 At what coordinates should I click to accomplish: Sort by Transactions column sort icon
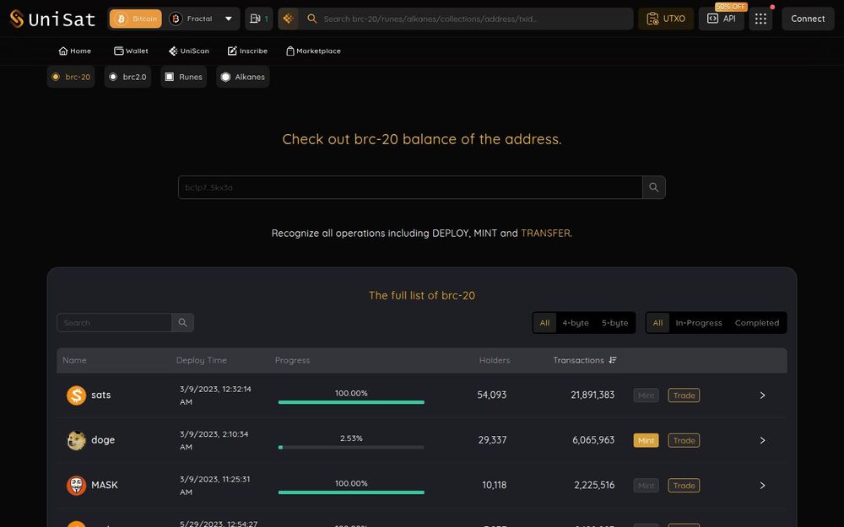(613, 360)
